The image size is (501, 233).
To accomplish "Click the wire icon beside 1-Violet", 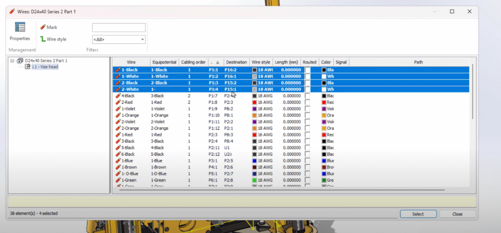I will point(117,109).
